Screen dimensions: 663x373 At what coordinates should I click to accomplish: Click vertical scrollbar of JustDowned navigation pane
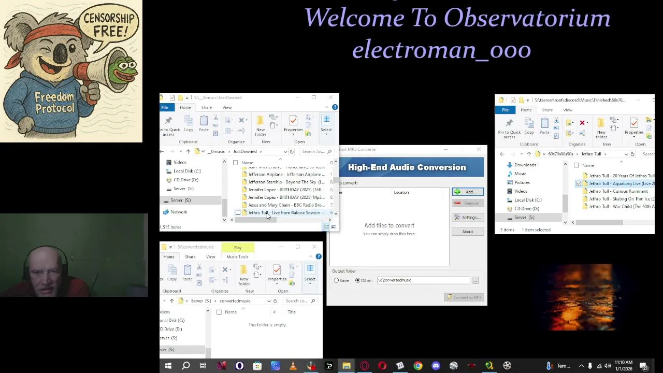click(224, 208)
